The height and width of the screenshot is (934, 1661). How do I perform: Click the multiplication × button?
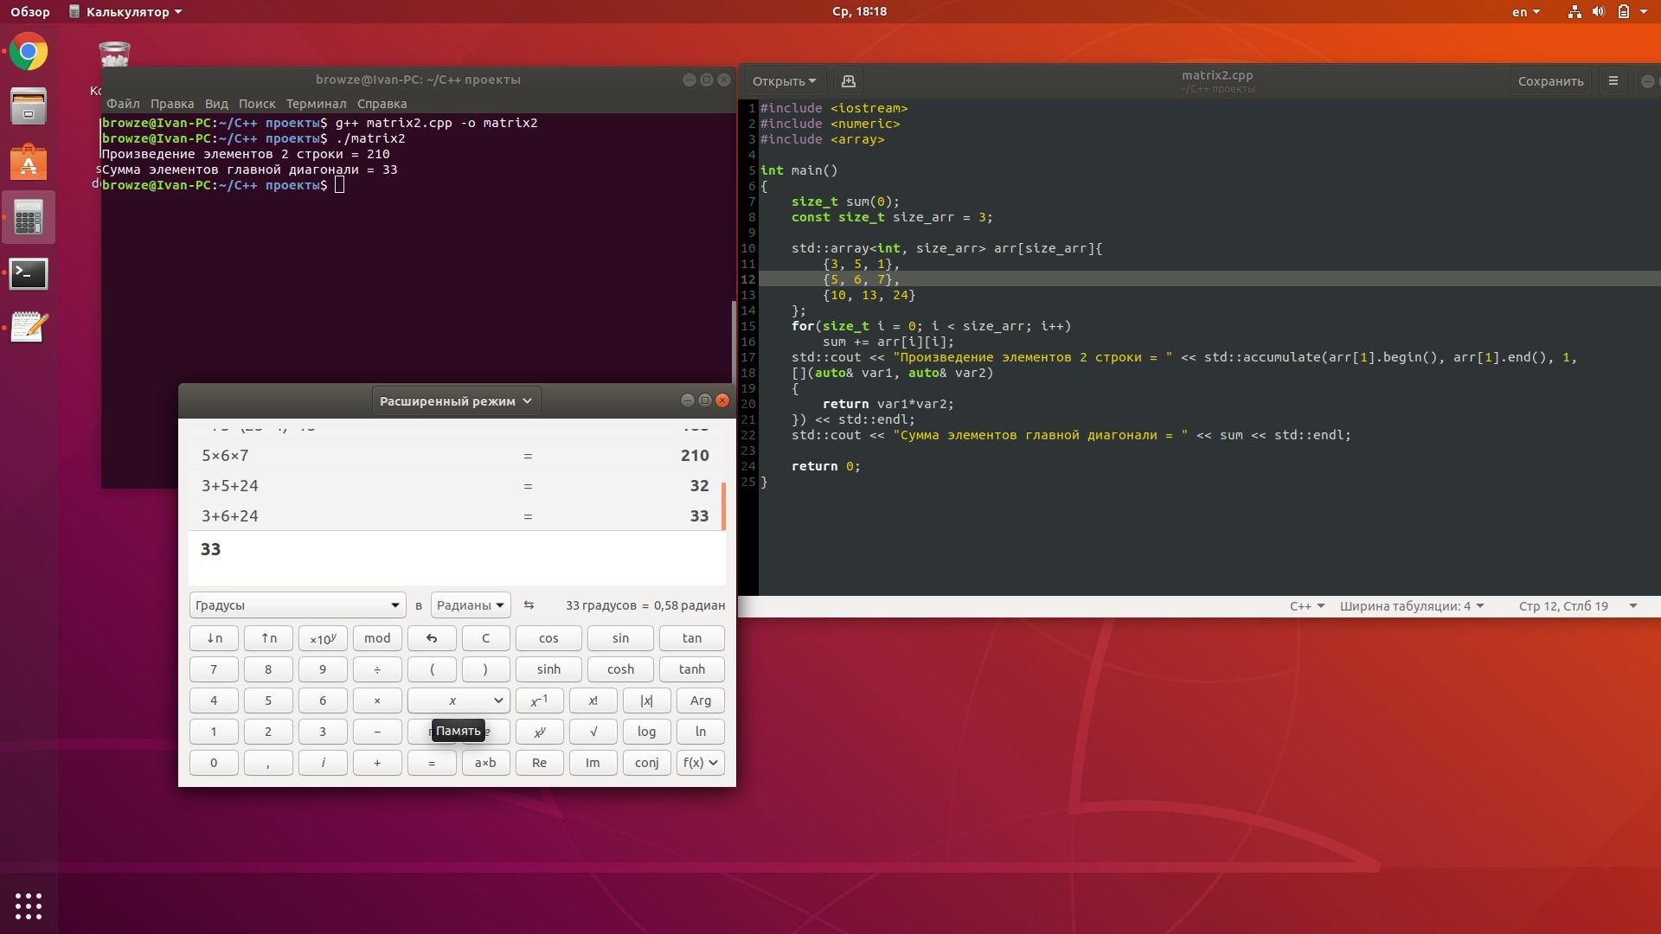click(x=377, y=700)
